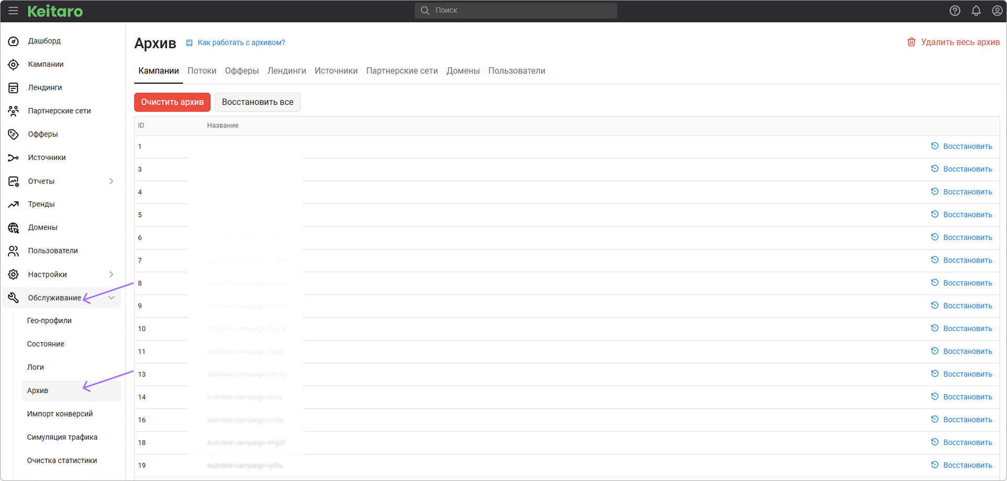Expand the Settings submenu chevron
Viewport: 1007px width, 481px height.
(111, 275)
